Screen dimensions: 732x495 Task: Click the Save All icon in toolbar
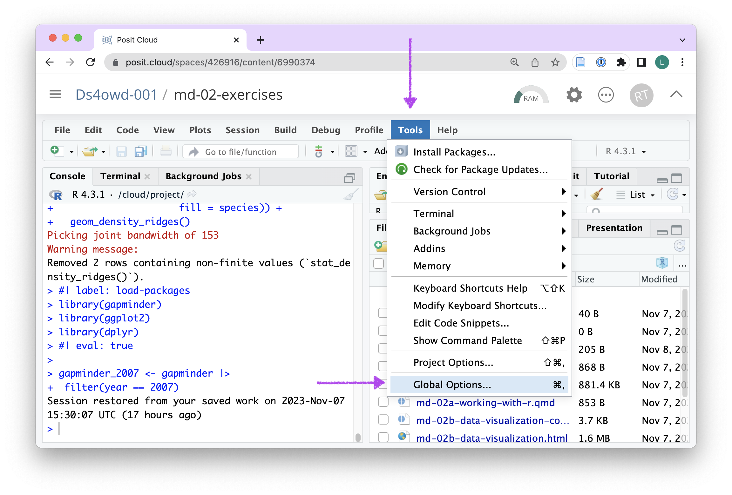coord(141,151)
